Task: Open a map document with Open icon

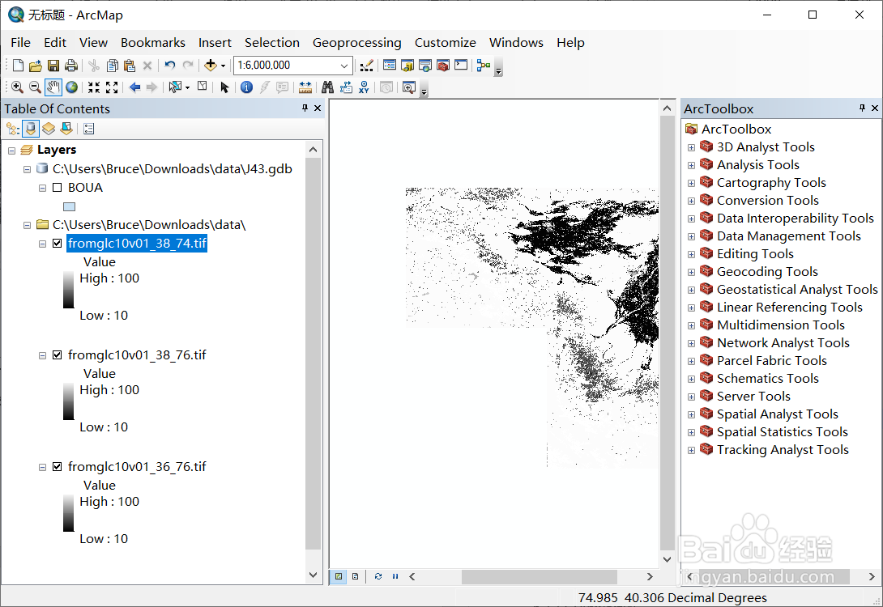Action: click(36, 66)
